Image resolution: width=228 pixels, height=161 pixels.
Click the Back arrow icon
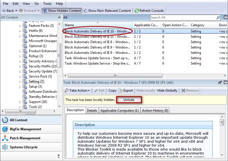click(x=4, y=11)
